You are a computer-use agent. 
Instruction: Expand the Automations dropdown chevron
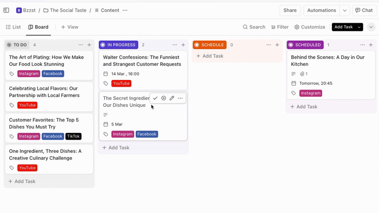tap(345, 10)
